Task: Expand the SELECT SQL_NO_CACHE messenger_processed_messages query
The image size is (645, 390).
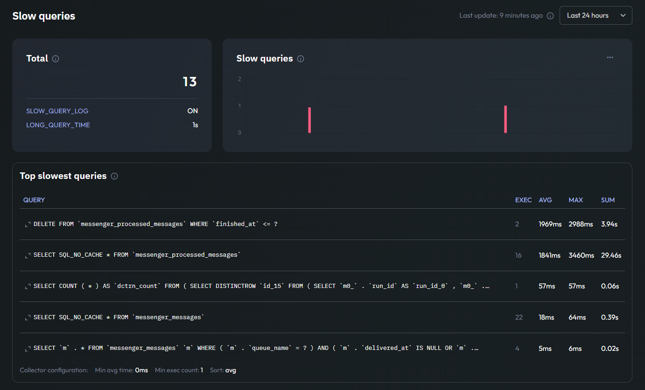Action: coord(28,255)
